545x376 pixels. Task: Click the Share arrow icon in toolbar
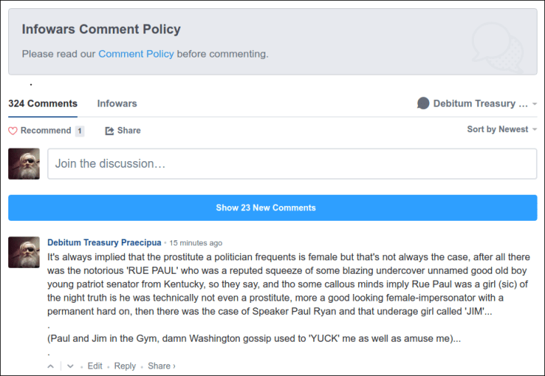[x=109, y=131]
